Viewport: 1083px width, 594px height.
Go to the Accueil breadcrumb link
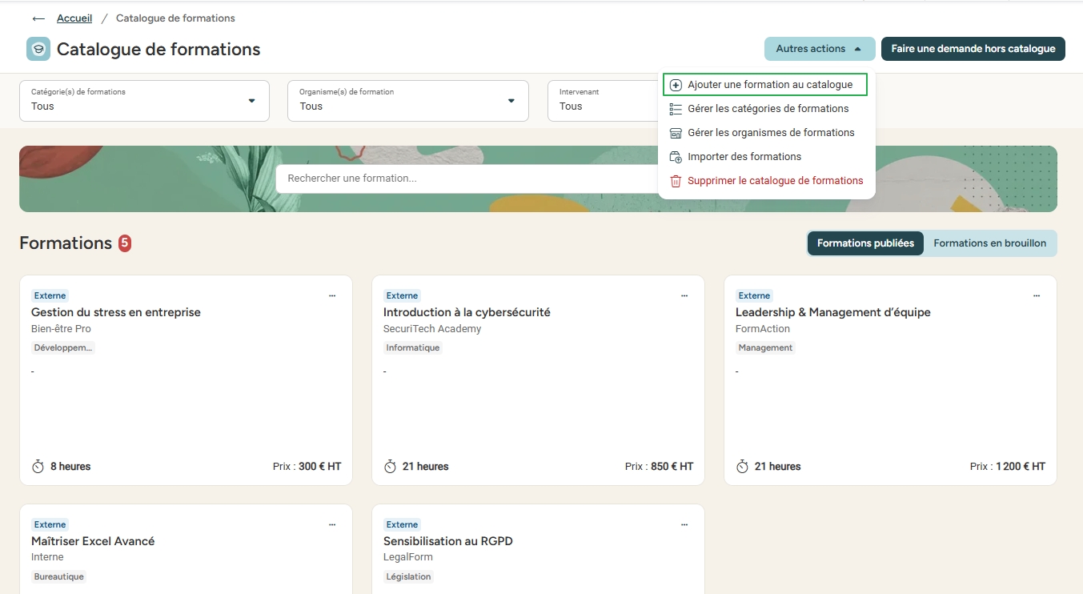(74, 18)
